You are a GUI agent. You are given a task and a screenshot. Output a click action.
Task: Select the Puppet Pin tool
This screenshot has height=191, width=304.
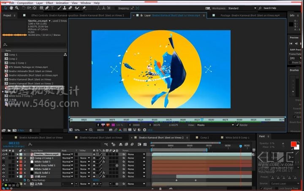84,8
